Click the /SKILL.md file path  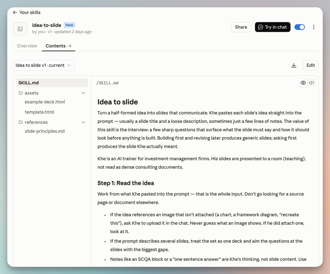pyautogui.click(x=108, y=83)
